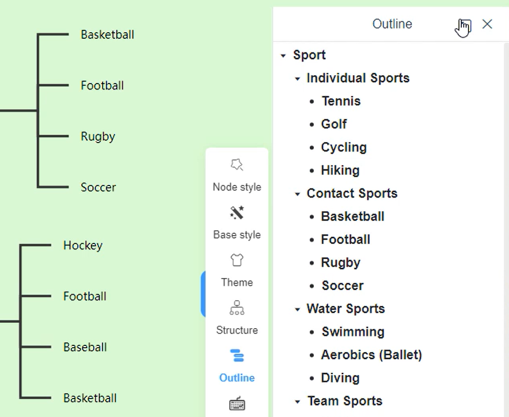Toggle the Outline sidebar button
The image size is (509, 417).
click(237, 365)
